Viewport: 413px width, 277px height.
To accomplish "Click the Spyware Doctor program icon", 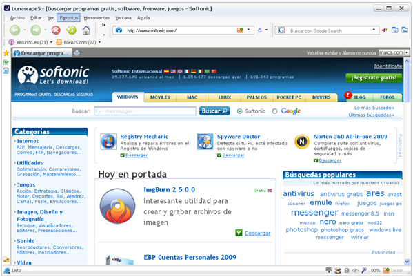I will pyautogui.click(x=205, y=142).
